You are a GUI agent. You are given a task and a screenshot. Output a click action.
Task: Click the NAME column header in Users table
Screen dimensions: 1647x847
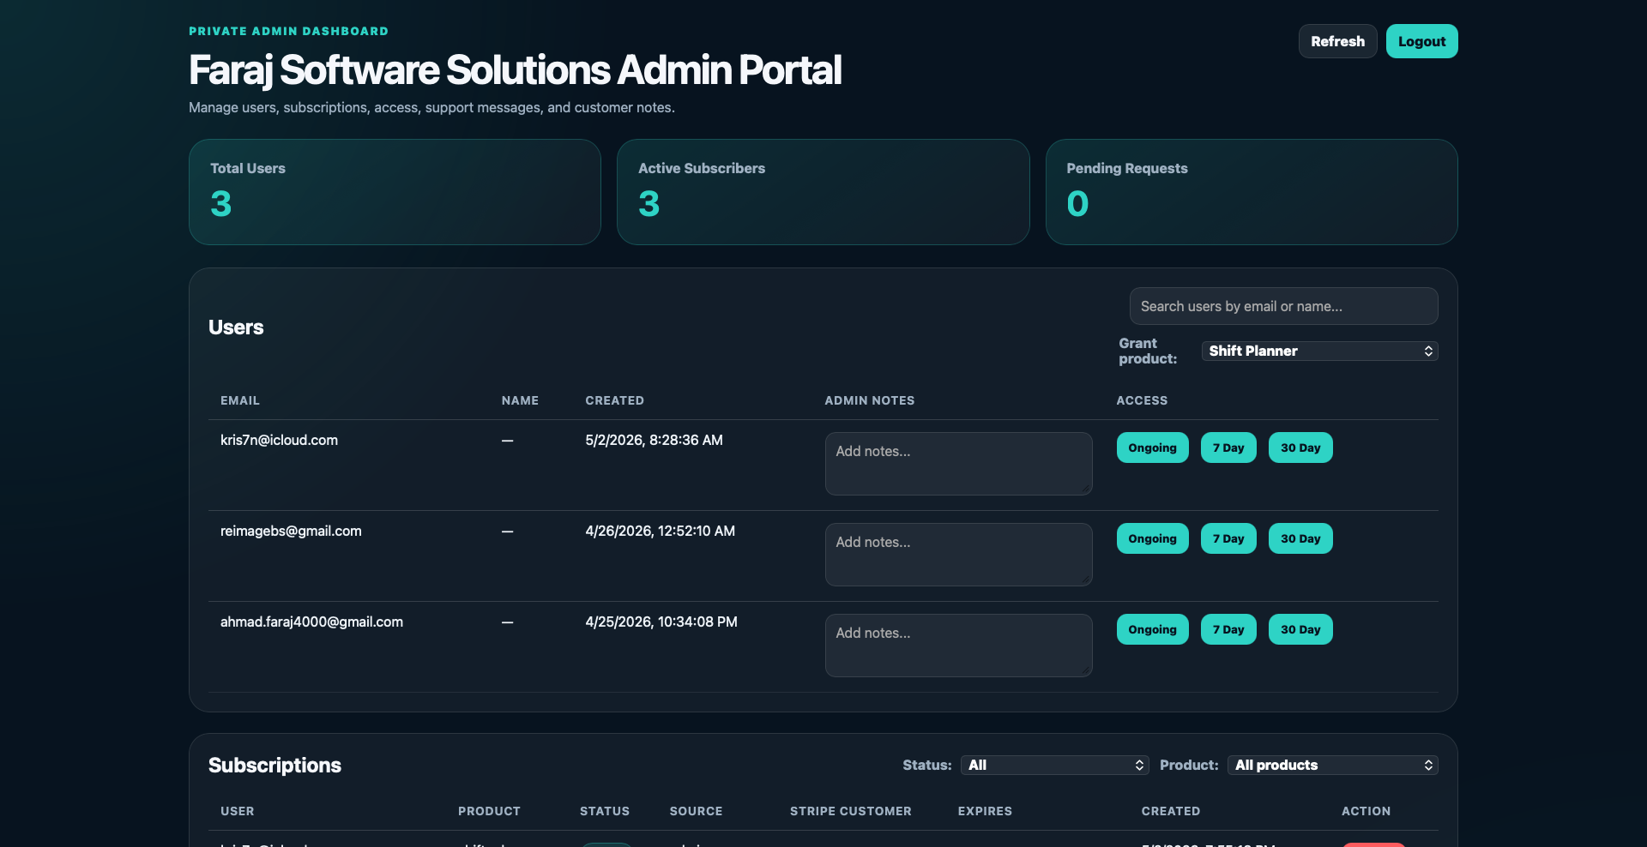tap(520, 400)
